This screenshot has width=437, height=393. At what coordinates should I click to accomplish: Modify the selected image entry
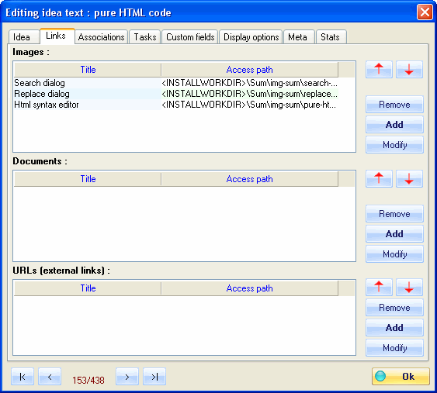pos(394,145)
